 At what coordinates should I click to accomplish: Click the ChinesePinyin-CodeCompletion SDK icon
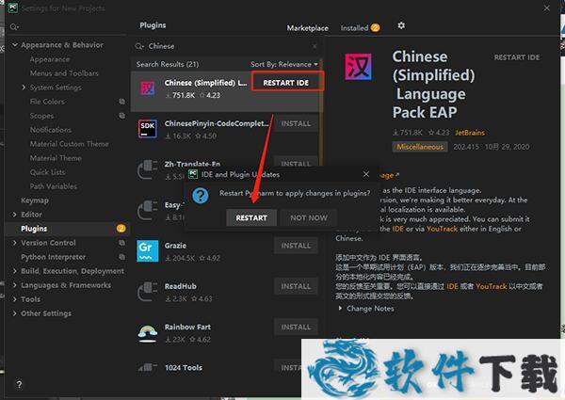[148, 129]
